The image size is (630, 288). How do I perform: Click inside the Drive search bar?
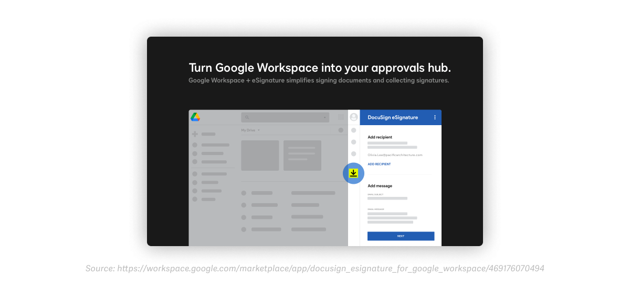click(x=286, y=117)
